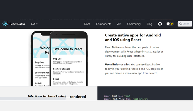Screen dimensions: 193x111
Task: Toggle the dark mode switch
Action: click(x=170, y=24)
